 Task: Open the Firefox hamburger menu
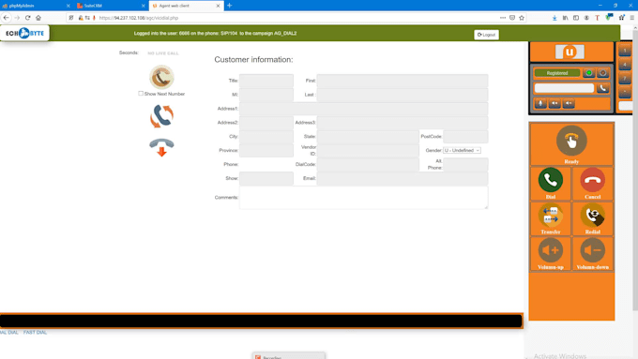[631, 18]
